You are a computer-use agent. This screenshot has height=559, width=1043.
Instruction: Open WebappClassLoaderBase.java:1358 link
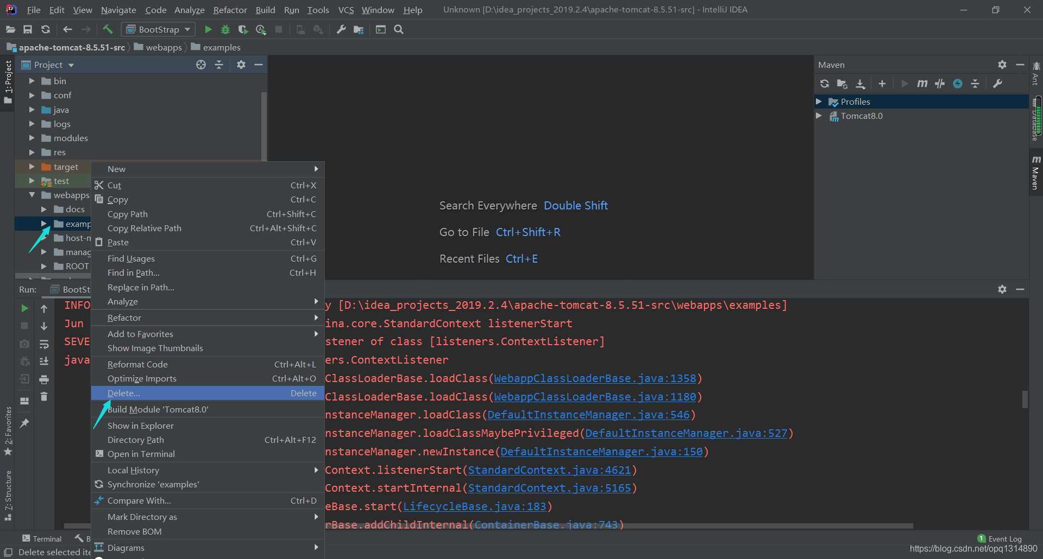coord(595,378)
